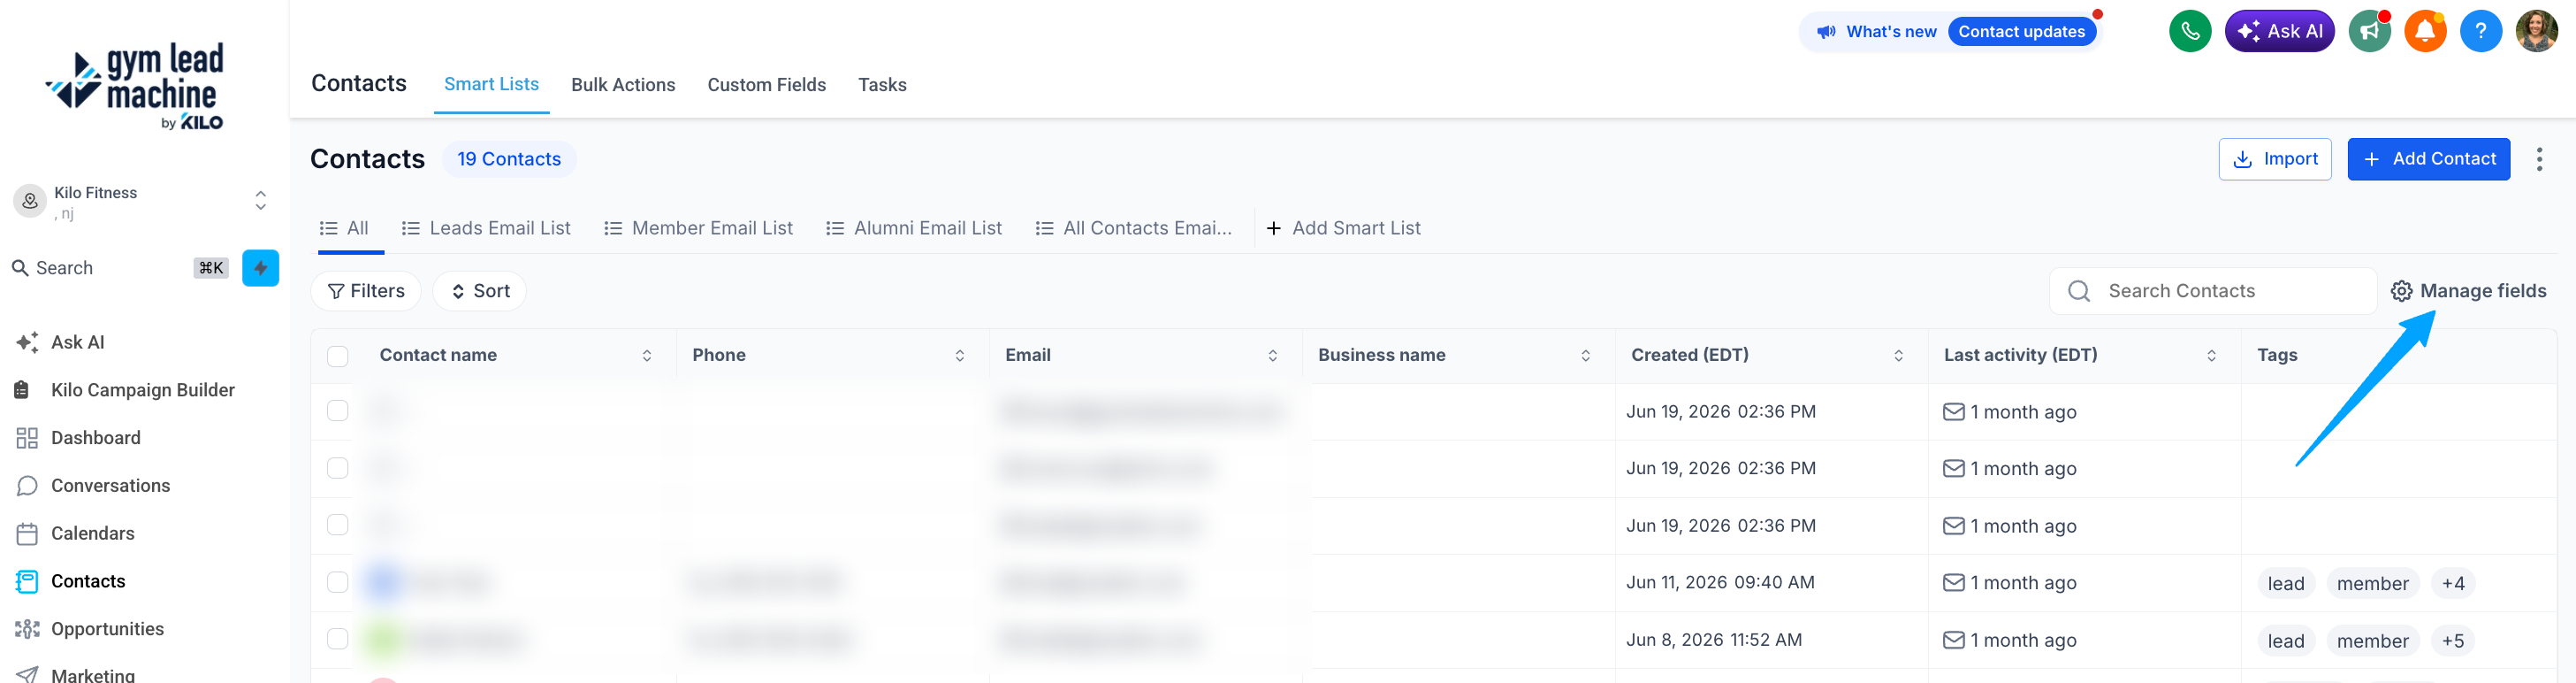
Task: Open Manage fields gear
Action: (x=2468, y=290)
